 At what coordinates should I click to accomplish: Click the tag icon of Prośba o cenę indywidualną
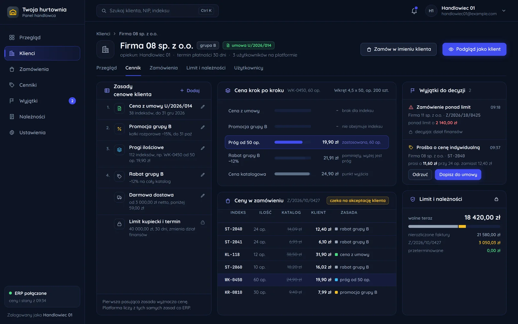click(411, 147)
